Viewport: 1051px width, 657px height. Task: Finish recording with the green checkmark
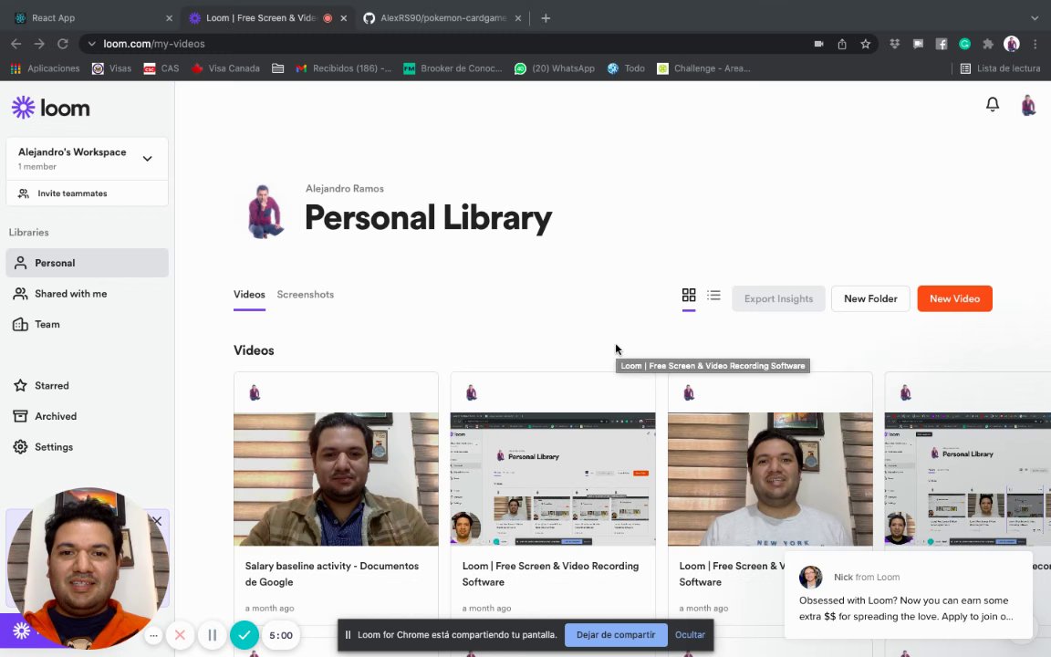(245, 634)
